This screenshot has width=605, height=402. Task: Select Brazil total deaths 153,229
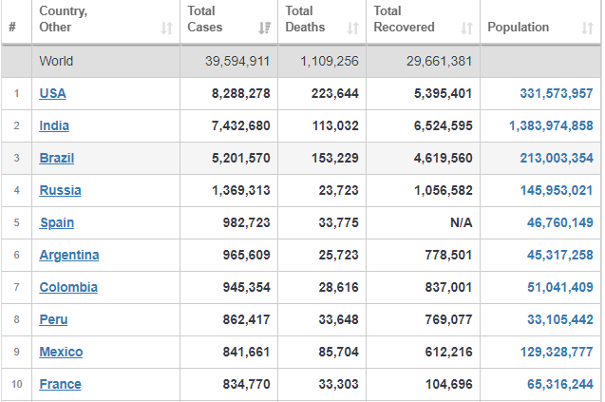click(x=335, y=159)
